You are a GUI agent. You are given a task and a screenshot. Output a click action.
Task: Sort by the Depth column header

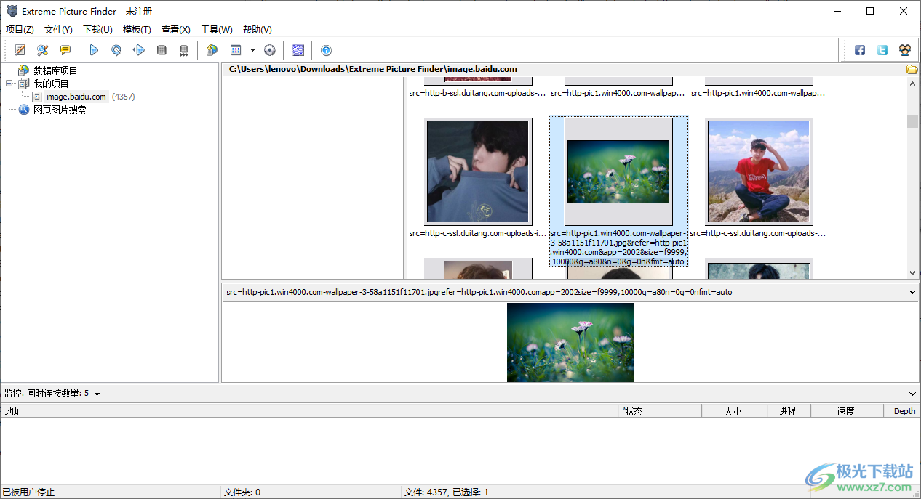[902, 411]
